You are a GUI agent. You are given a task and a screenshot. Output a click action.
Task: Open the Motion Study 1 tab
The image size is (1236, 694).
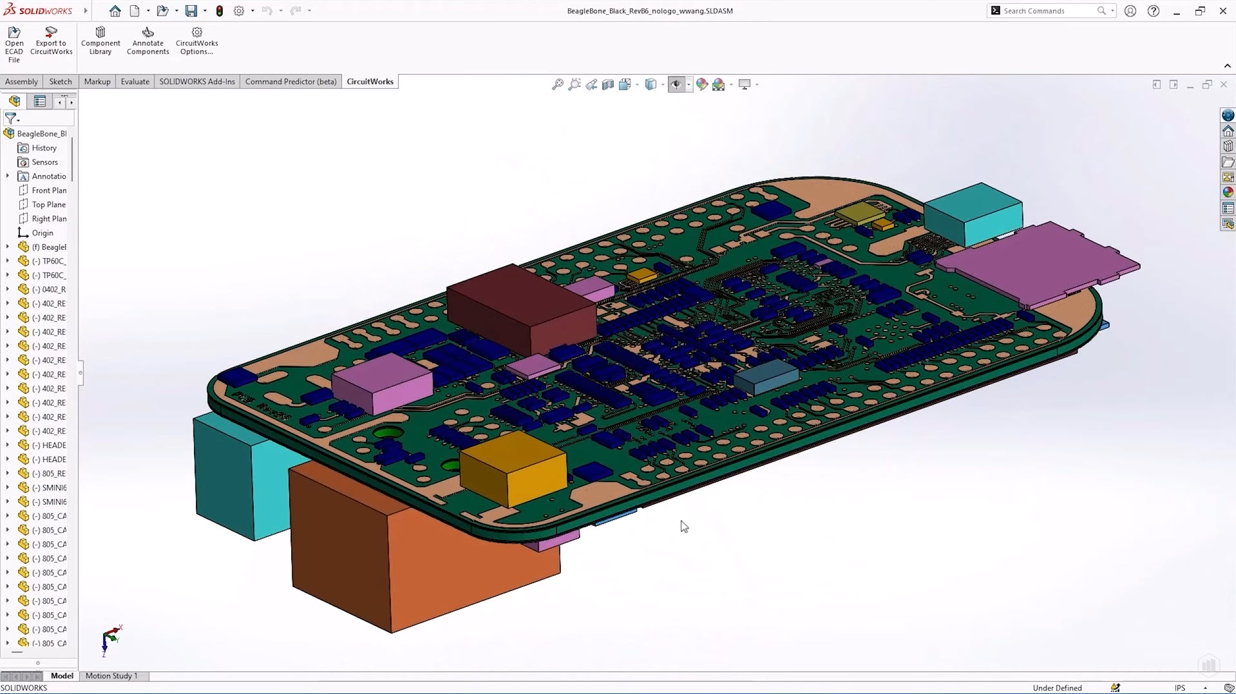click(111, 676)
